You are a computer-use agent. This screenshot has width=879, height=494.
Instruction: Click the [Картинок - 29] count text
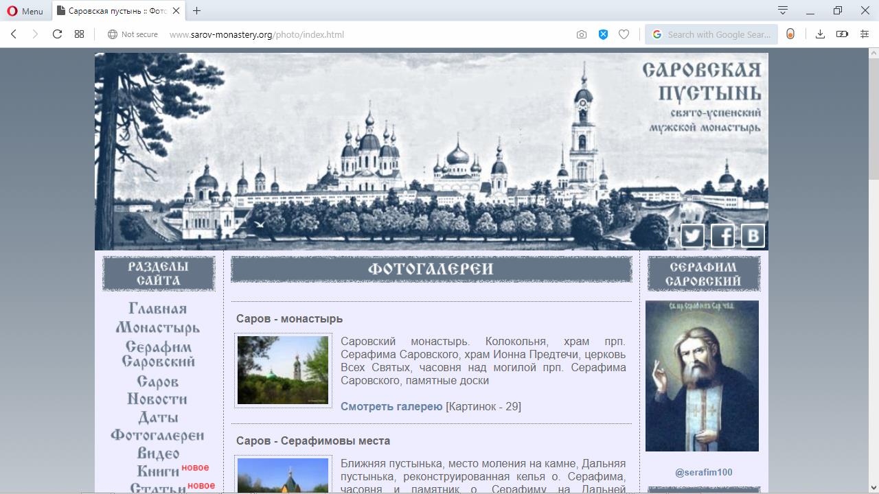(483, 407)
